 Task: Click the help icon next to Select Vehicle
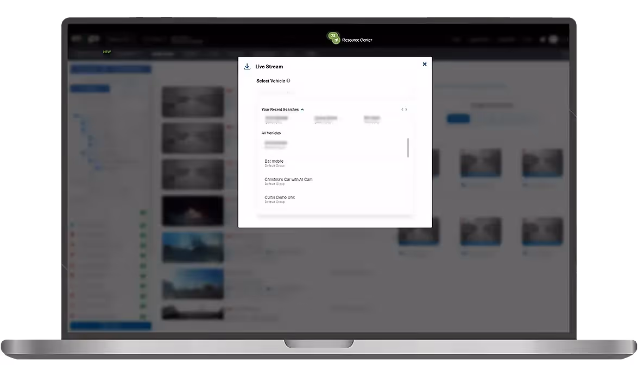[x=288, y=80]
